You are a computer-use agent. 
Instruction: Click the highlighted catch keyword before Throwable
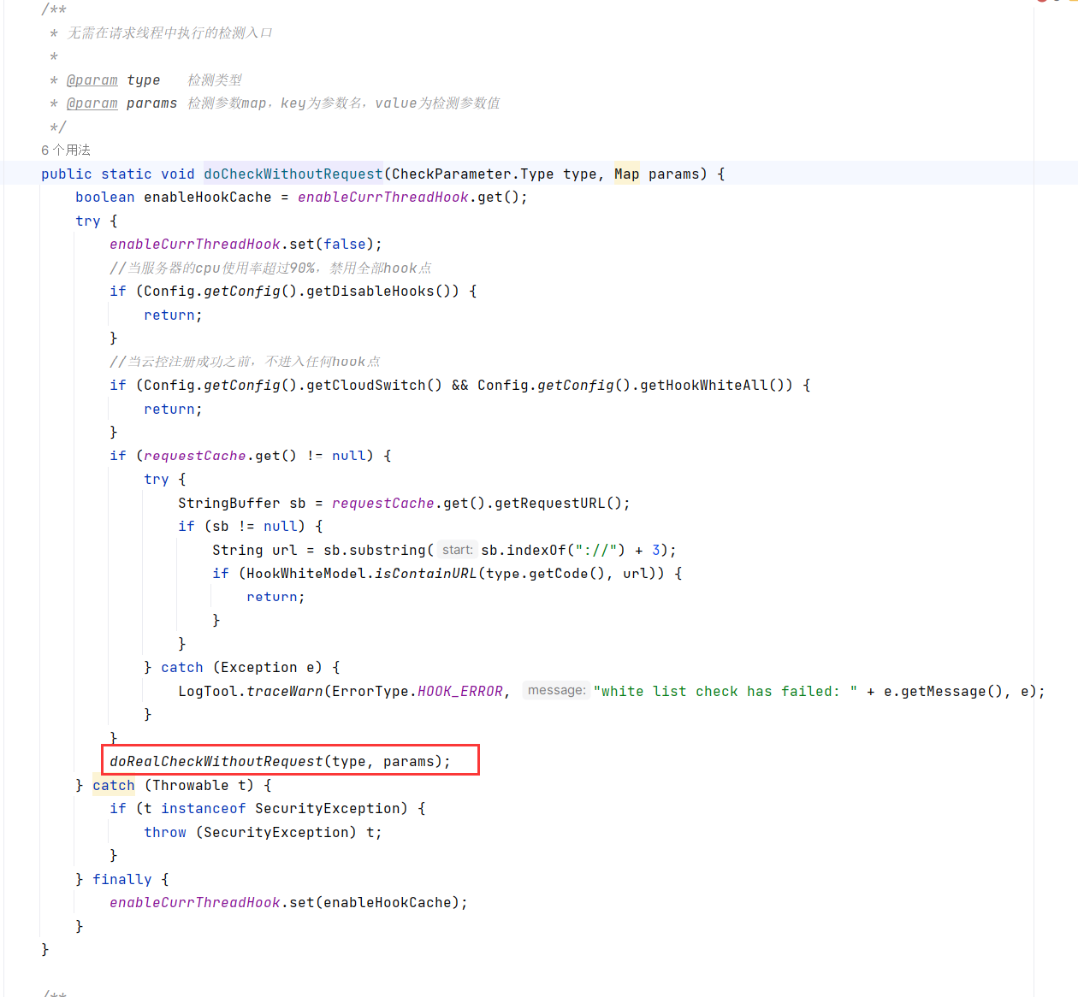[x=114, y=785]
